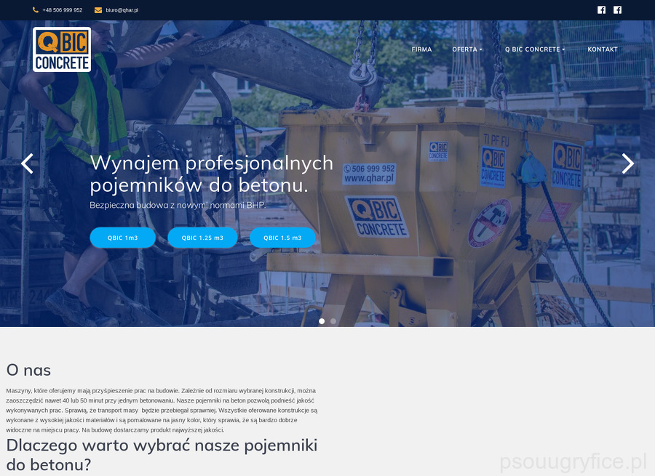Click the 'Wynajem profesjonalnych pojemników' slide headline
The image size is (655, 476).
pyautogui.click(x=211, y=174)
